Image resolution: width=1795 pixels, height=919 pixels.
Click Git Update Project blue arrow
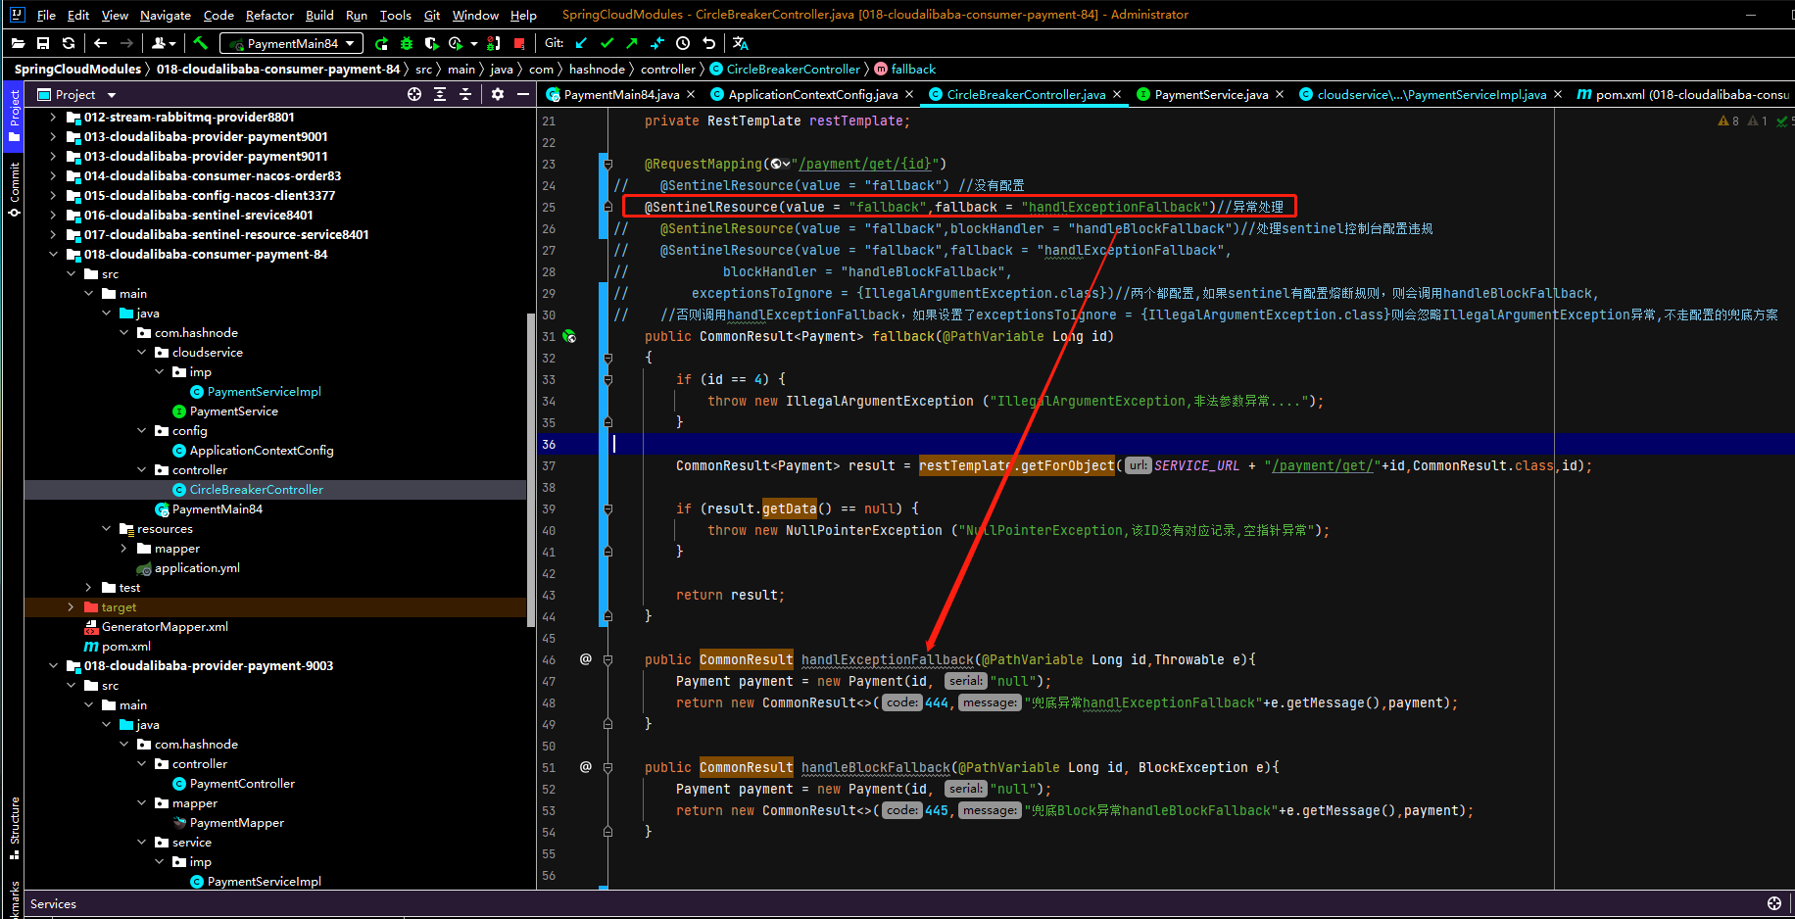click(x=582, y=43)
